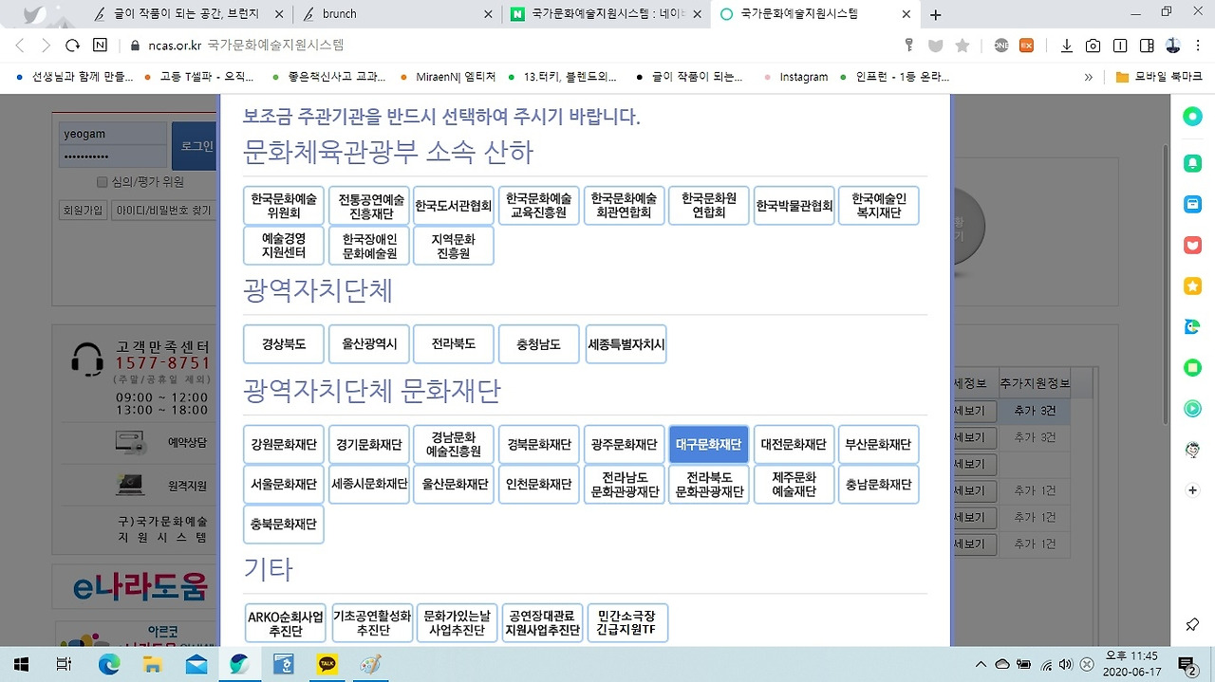Screen dimensions: 1215x682
Task: Pick 경상북도 under 광역자치단체
Action: pyautogui.click(x=284, y=343)
